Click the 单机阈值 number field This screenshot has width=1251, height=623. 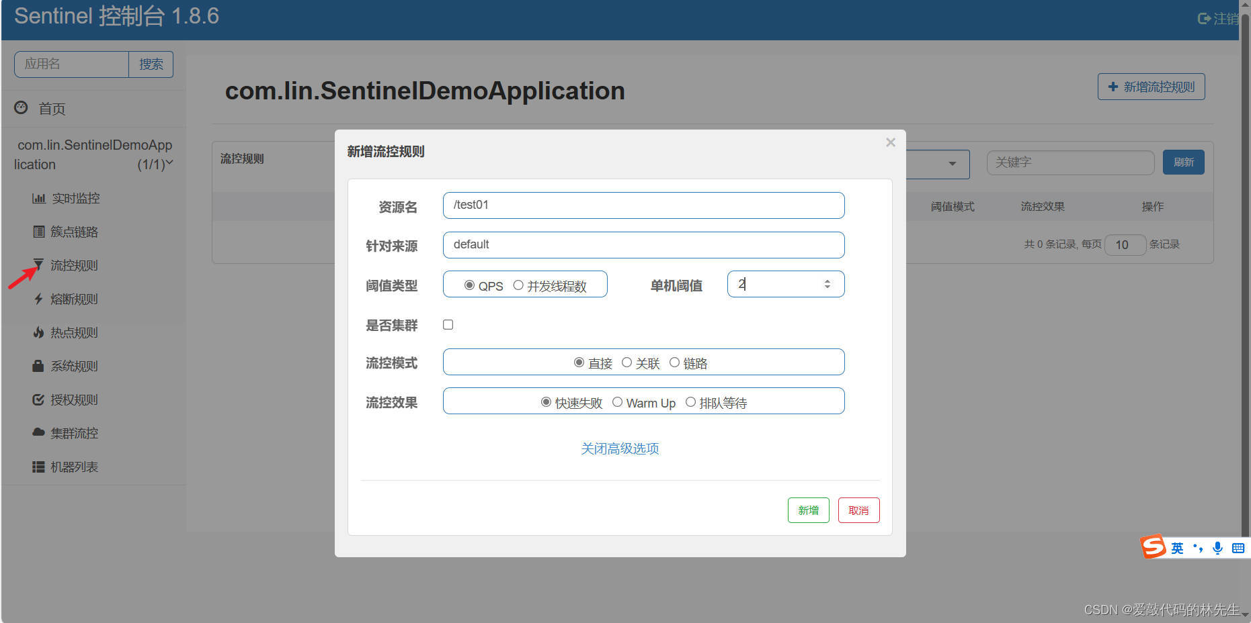click(x=785, y=284)
